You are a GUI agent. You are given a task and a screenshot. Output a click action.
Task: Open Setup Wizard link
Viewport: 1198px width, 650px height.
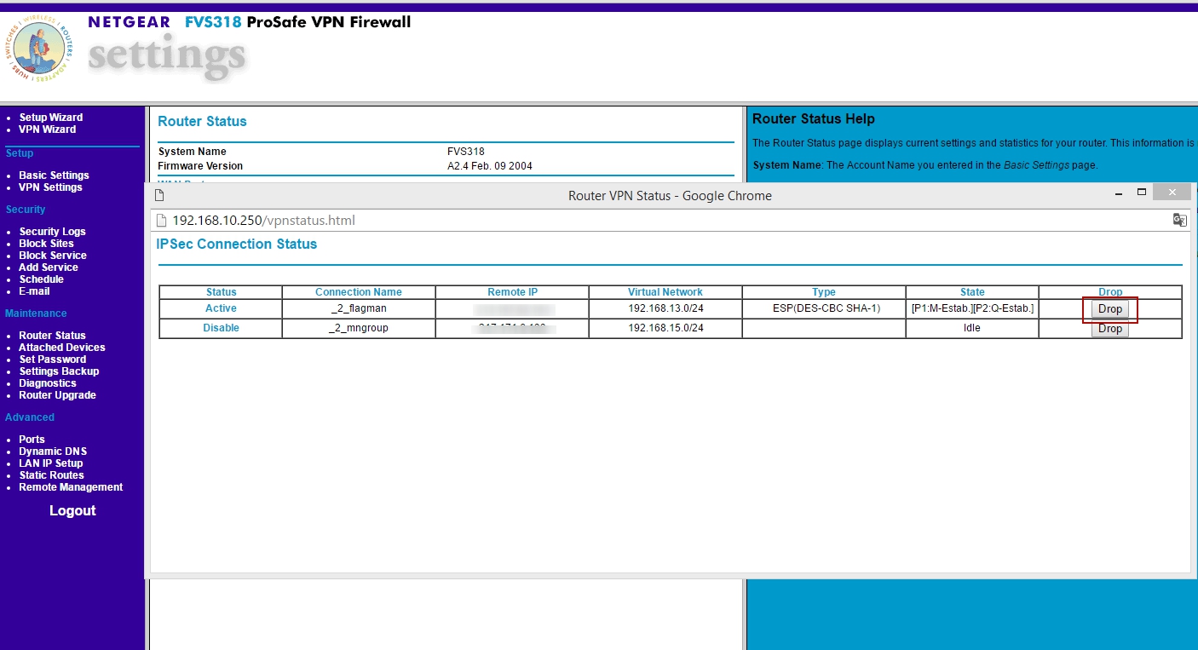[51, 118]
